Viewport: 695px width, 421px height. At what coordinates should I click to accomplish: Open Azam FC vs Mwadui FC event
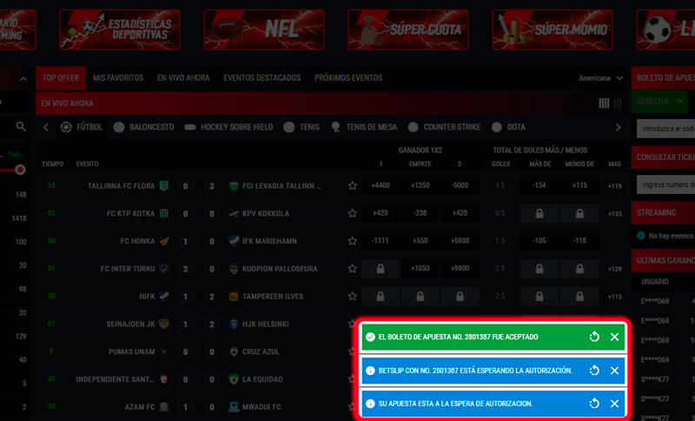[194, 407]
